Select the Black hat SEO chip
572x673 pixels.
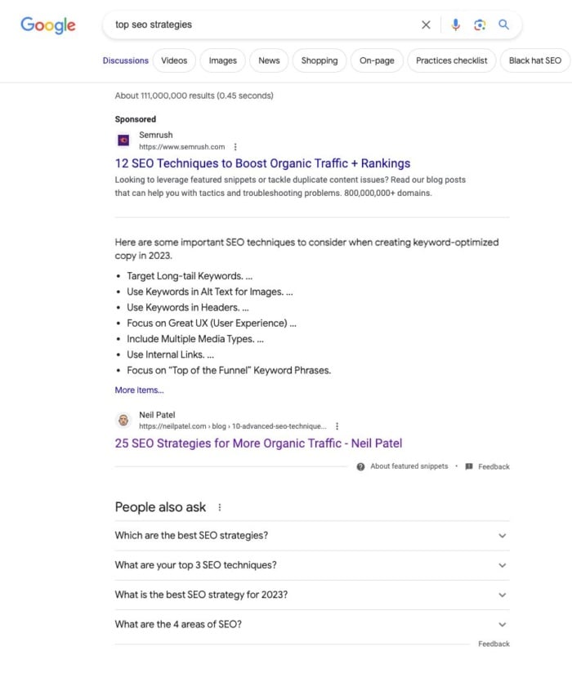point(535,60)
